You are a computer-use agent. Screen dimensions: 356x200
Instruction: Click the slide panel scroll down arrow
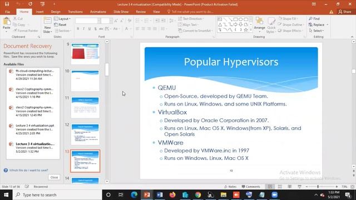click(107, 181)
